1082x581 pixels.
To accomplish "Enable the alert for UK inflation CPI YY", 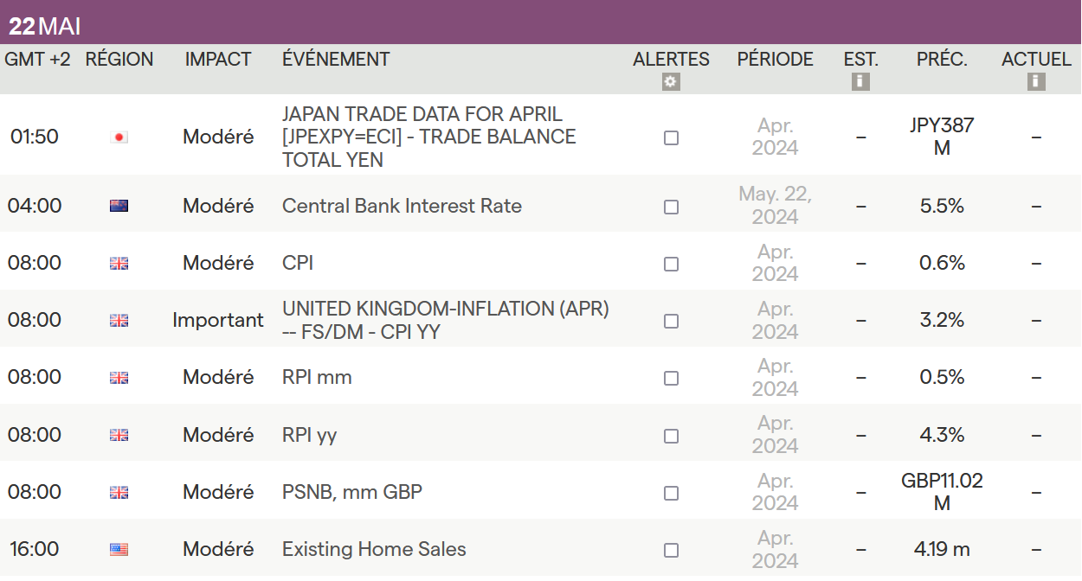I will pyautogui.click(x=671, y=322).
